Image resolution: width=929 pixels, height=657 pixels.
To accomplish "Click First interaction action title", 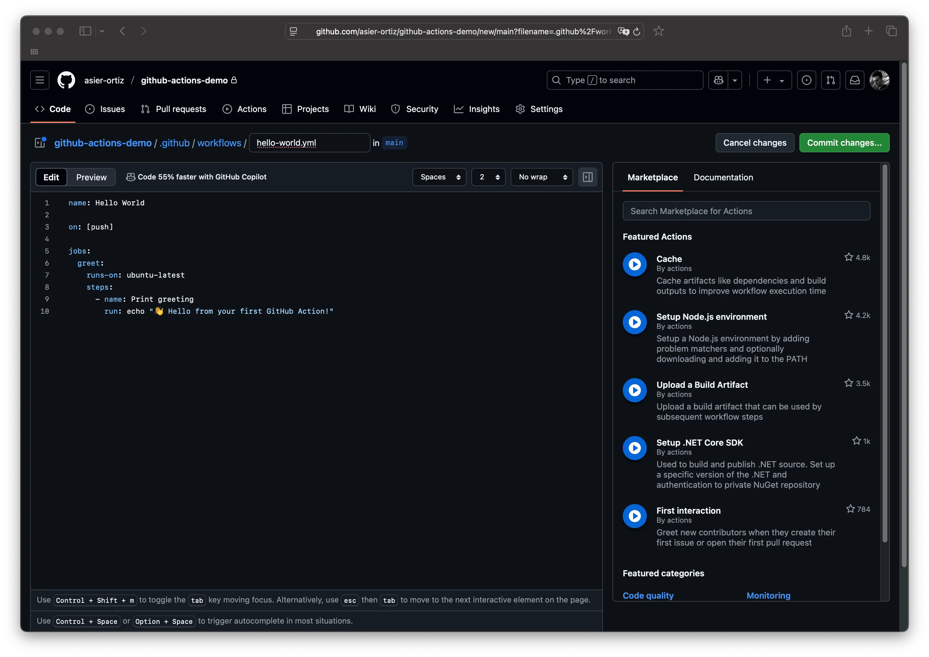I will coord(688,511).
